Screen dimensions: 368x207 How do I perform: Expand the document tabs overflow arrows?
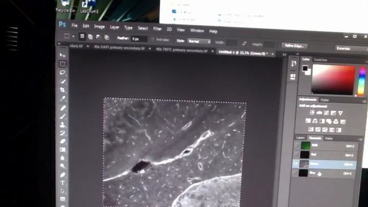[284, 55]
